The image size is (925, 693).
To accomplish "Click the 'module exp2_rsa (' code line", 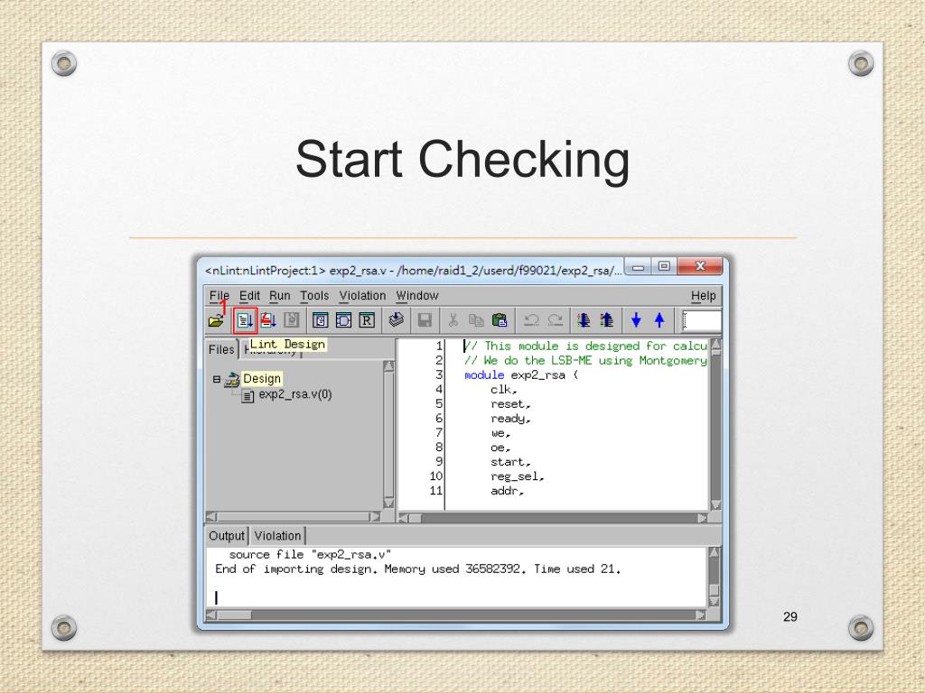I will 521,374.
